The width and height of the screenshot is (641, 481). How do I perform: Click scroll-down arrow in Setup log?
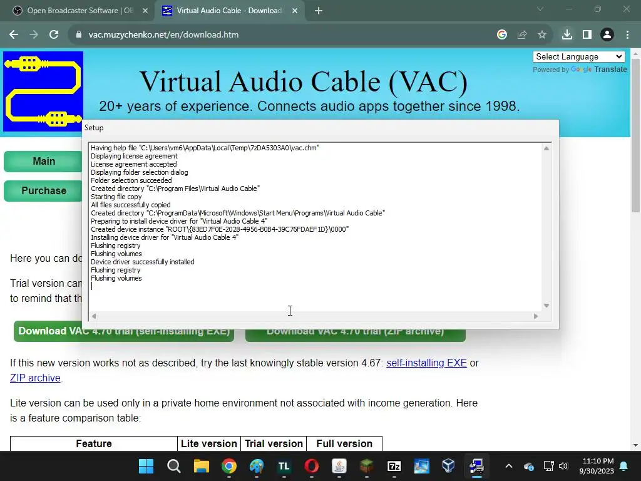click(x=546, y=306)
